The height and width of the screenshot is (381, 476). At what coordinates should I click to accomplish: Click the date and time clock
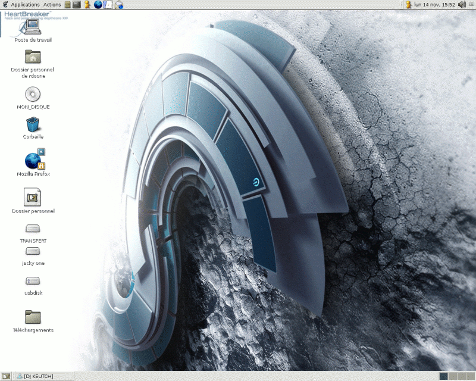click(x=435, y=5)
